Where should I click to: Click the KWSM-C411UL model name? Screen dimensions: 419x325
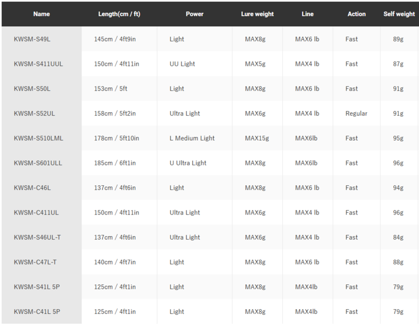36,212
